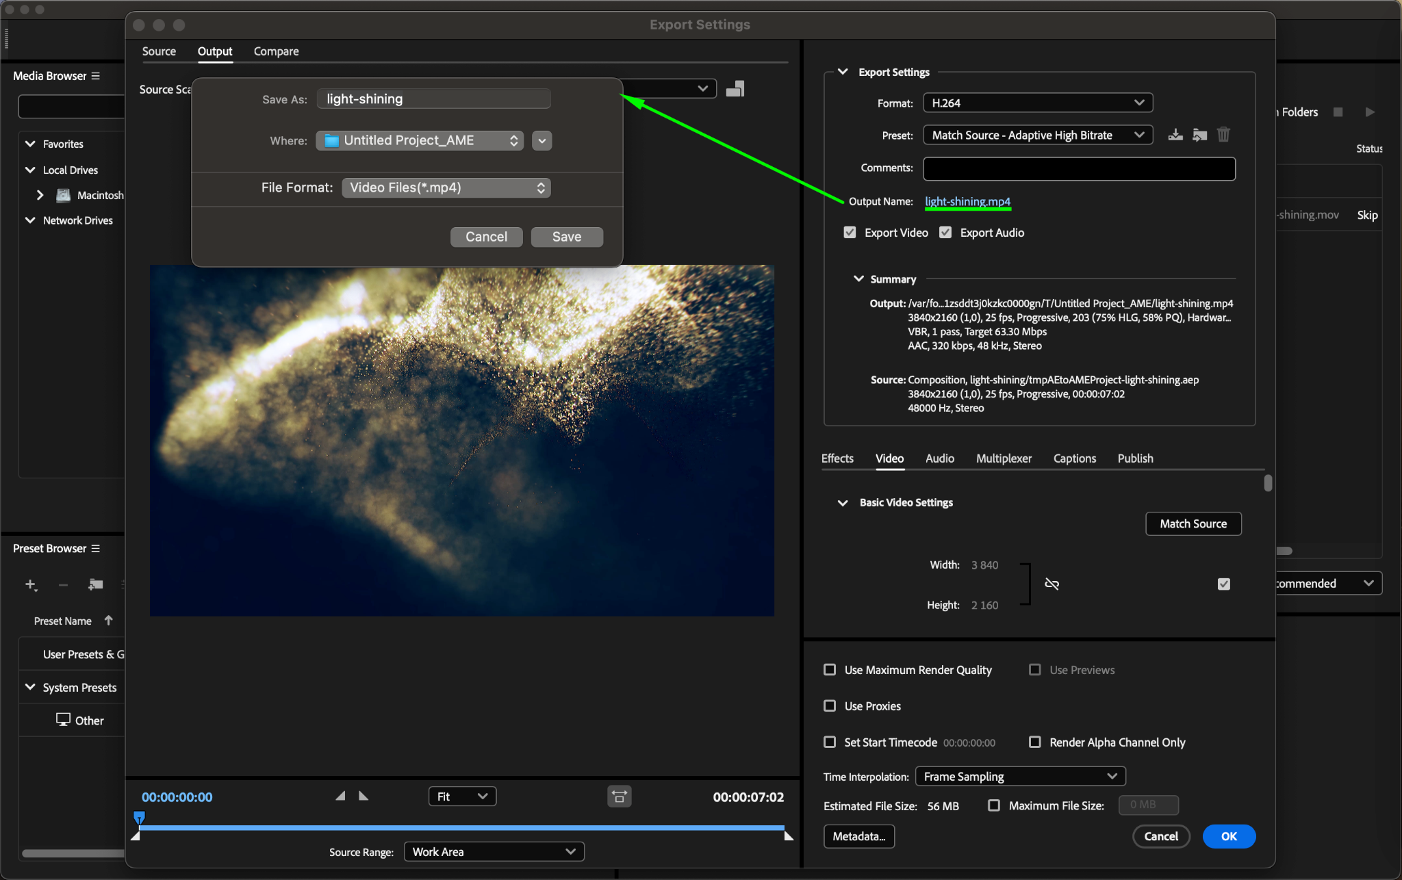
Task: Enable Use Maximum Render Quality
Action: [x=830, y=670]
